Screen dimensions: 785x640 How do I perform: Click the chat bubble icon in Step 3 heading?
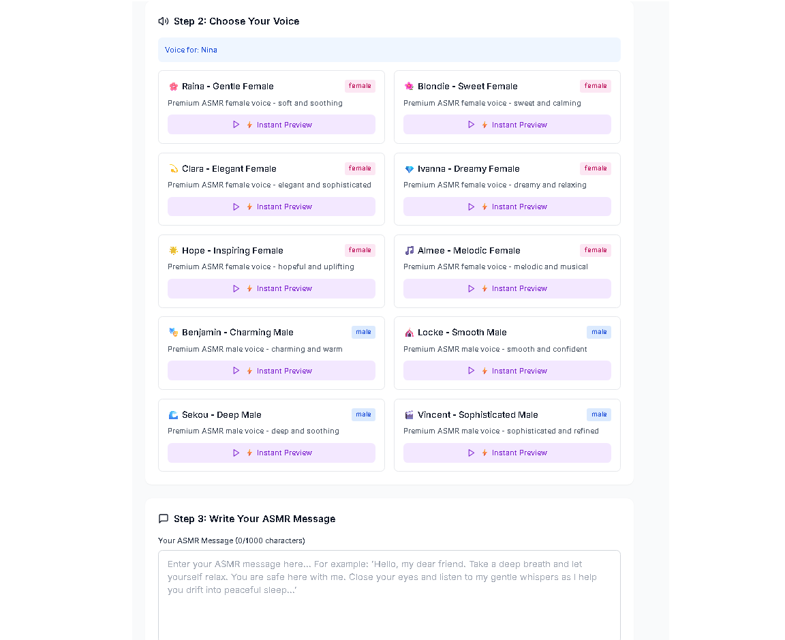pyautogui.click(x=164, y=518)
